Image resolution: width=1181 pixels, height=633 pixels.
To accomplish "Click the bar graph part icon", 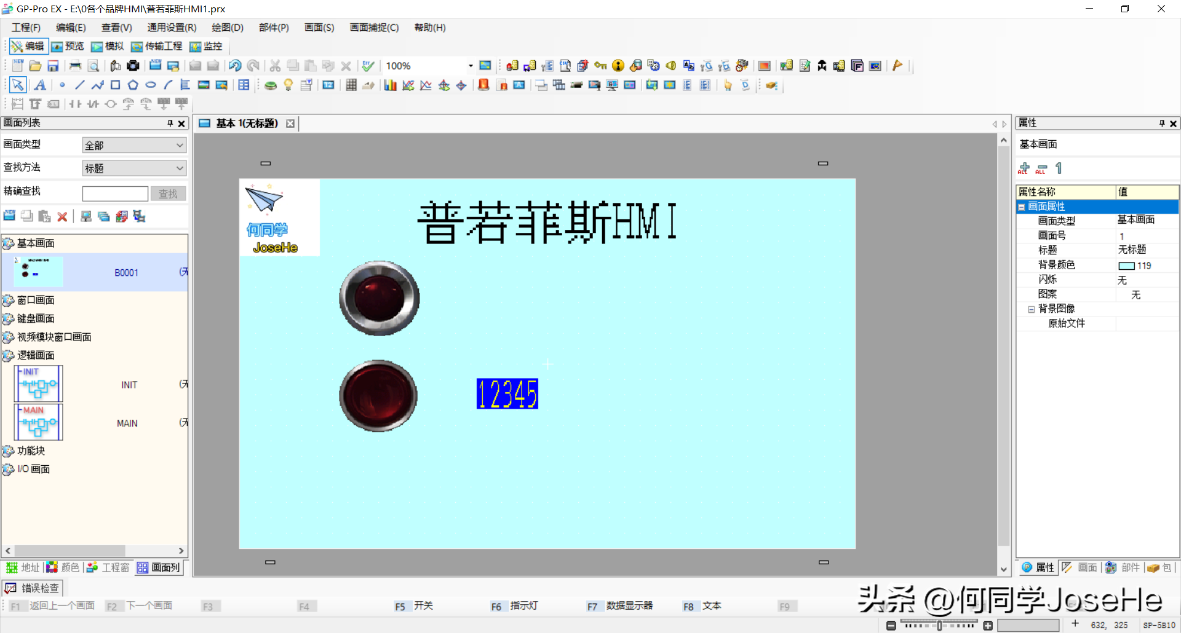I will [390, 85].
